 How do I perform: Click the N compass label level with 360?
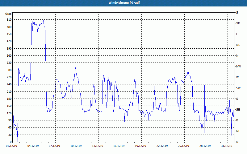(x=237, y=56)
